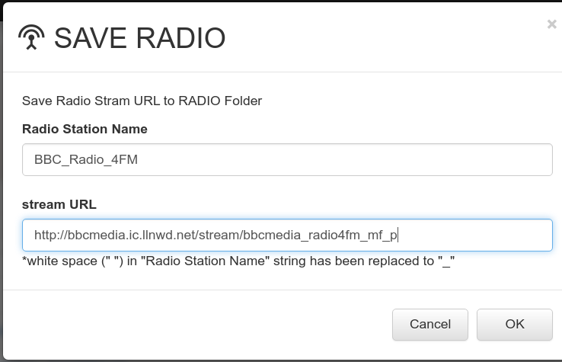Close the Save Radio dialog with the X
This screenshot has height=362, width=562.
551,24
